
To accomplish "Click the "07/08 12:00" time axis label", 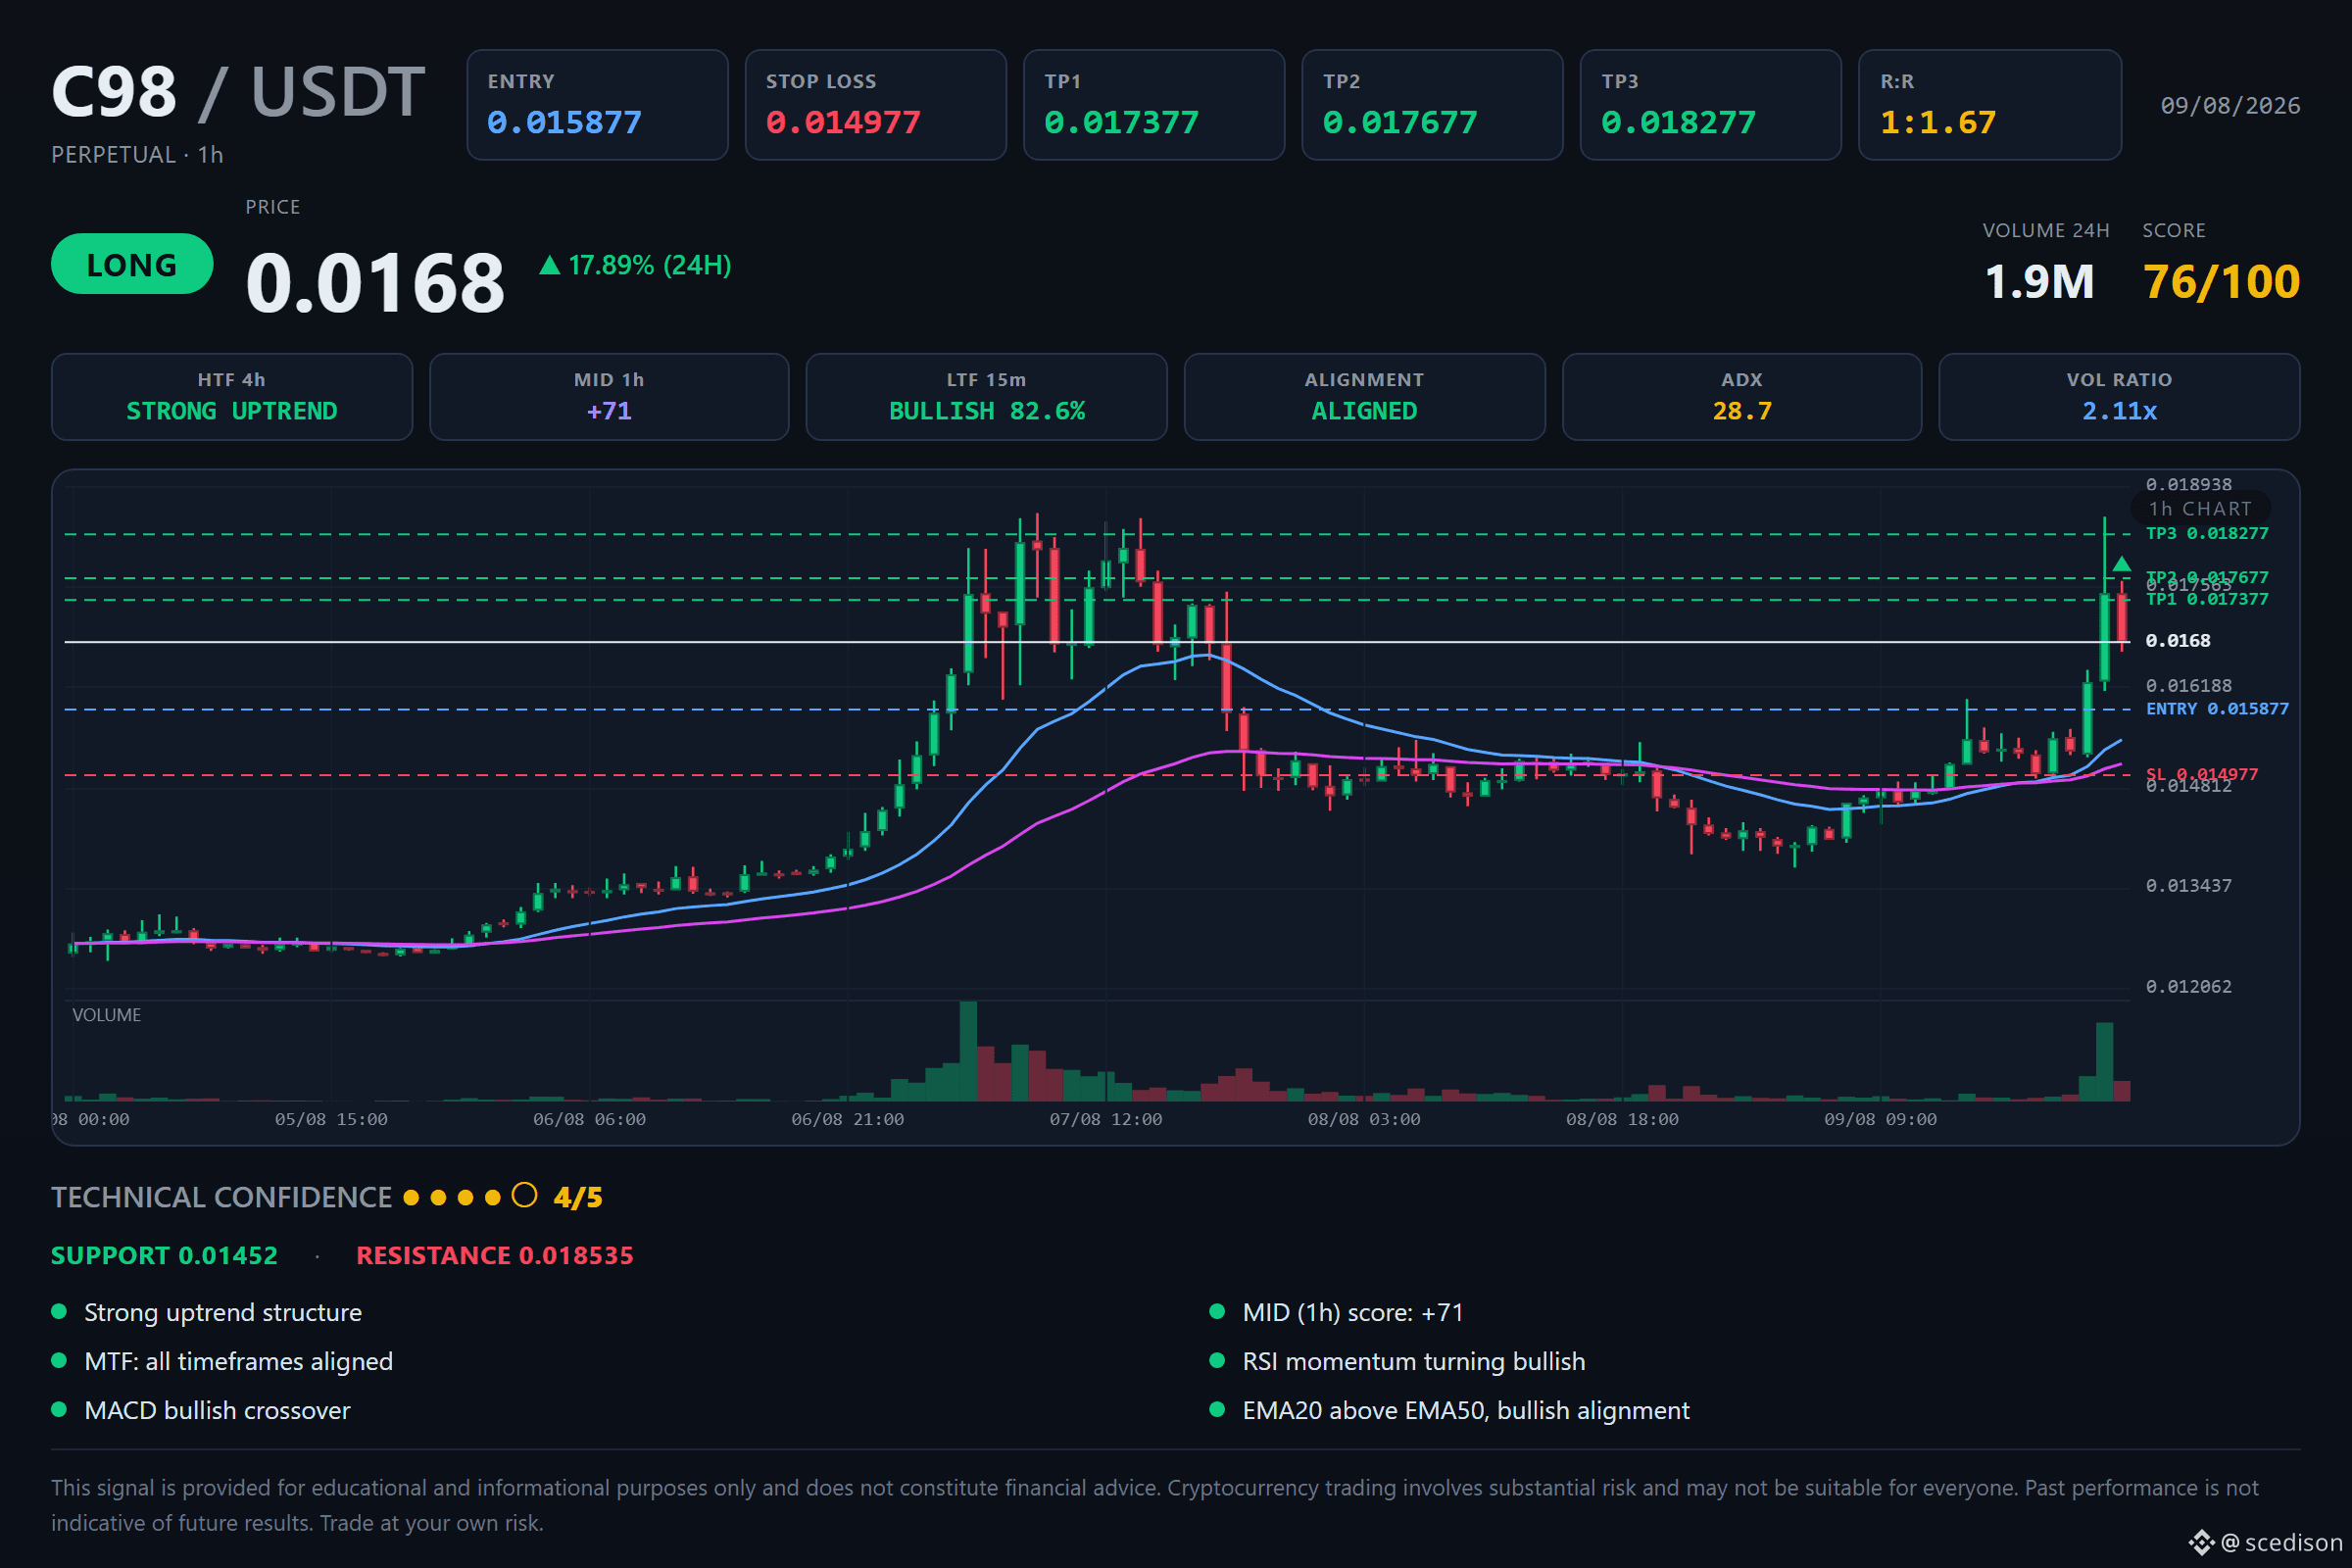I will click(x=1106, y=1120).
